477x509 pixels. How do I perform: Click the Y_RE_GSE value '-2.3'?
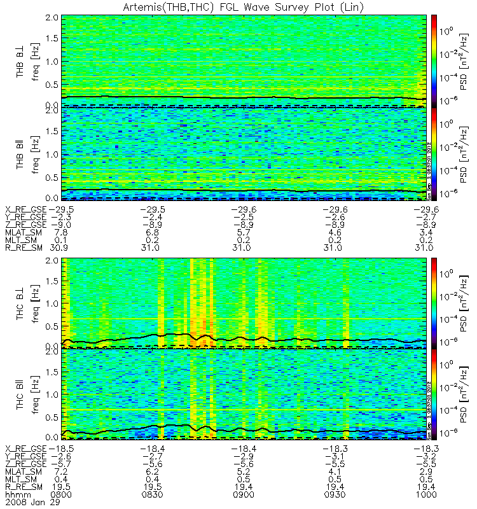60,217
